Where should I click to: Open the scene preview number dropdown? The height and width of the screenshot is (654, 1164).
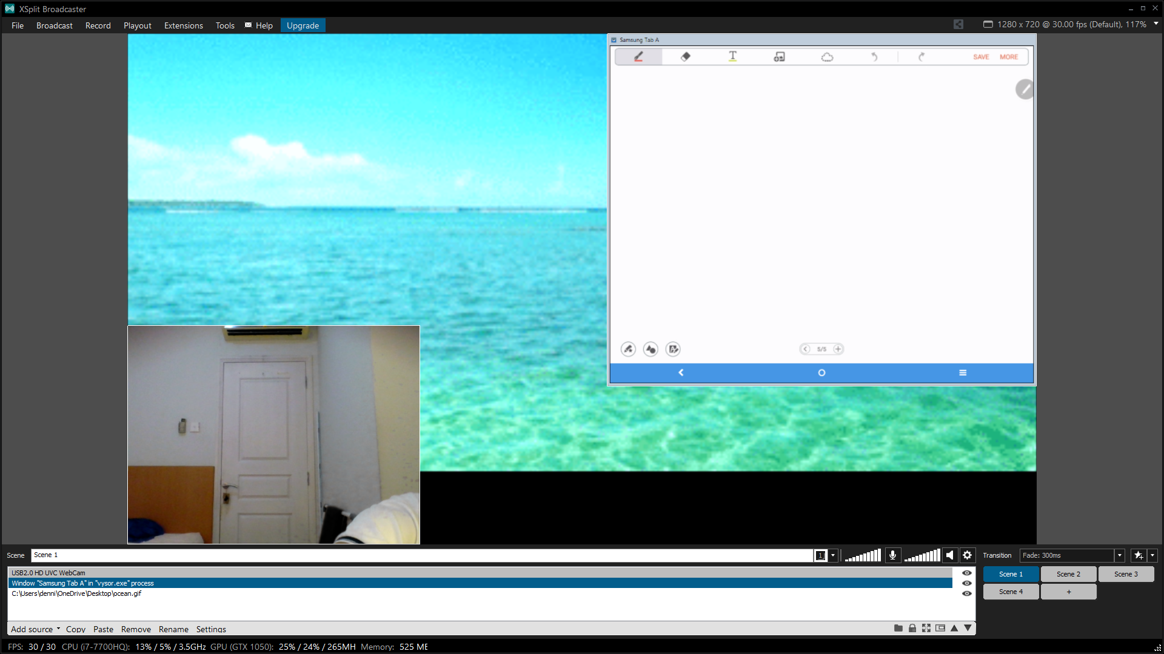(x=833, y=555)
